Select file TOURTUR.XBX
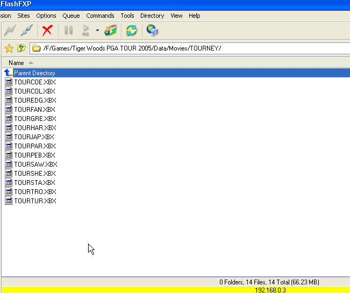This screenshot has height=293, width=350. click(x=35, y=201)
